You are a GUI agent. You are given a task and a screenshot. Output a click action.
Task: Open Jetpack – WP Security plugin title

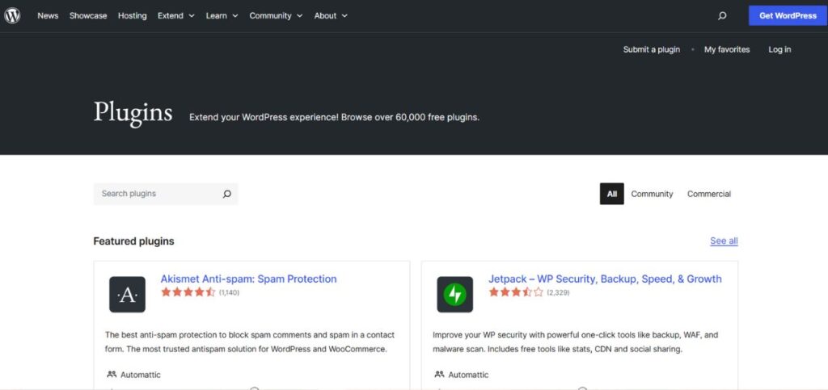(605, 279)
